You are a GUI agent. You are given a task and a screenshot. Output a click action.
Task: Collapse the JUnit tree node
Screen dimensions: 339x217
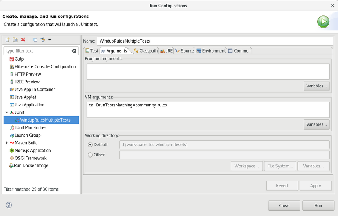click(7, 112)
